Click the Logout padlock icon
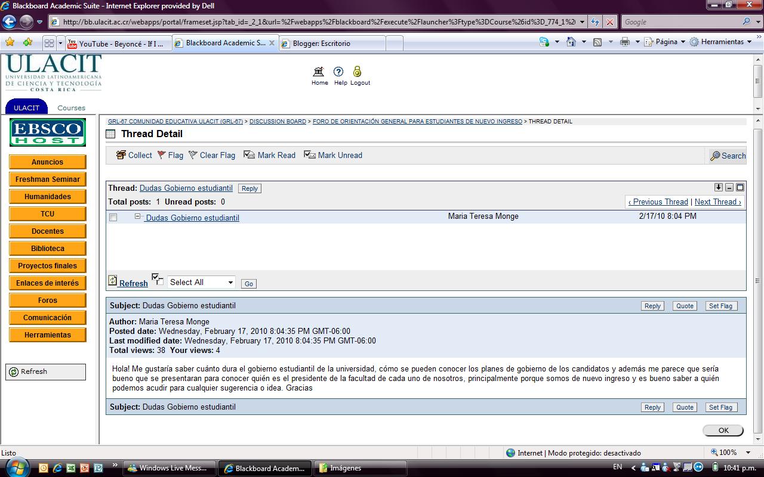This screenshot has width=764, height=477. click(x=357, y=72)
